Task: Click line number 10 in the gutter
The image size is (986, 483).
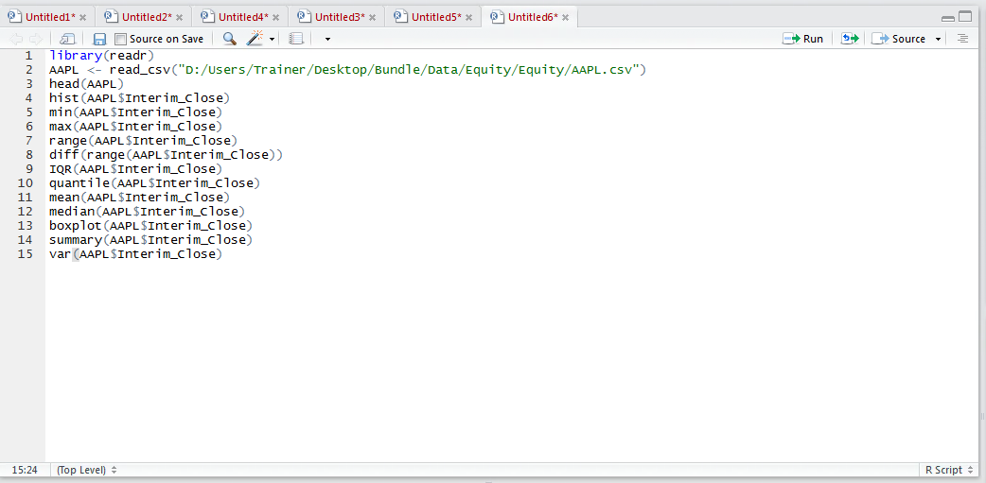Action: [x=26, y=183]
